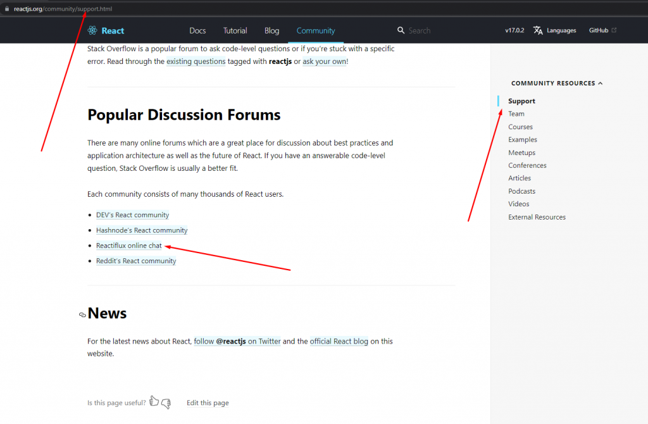Viewport: 648px width, 424px height.
Task: Open the Docs nav item
Action: (x=197, y=30)
